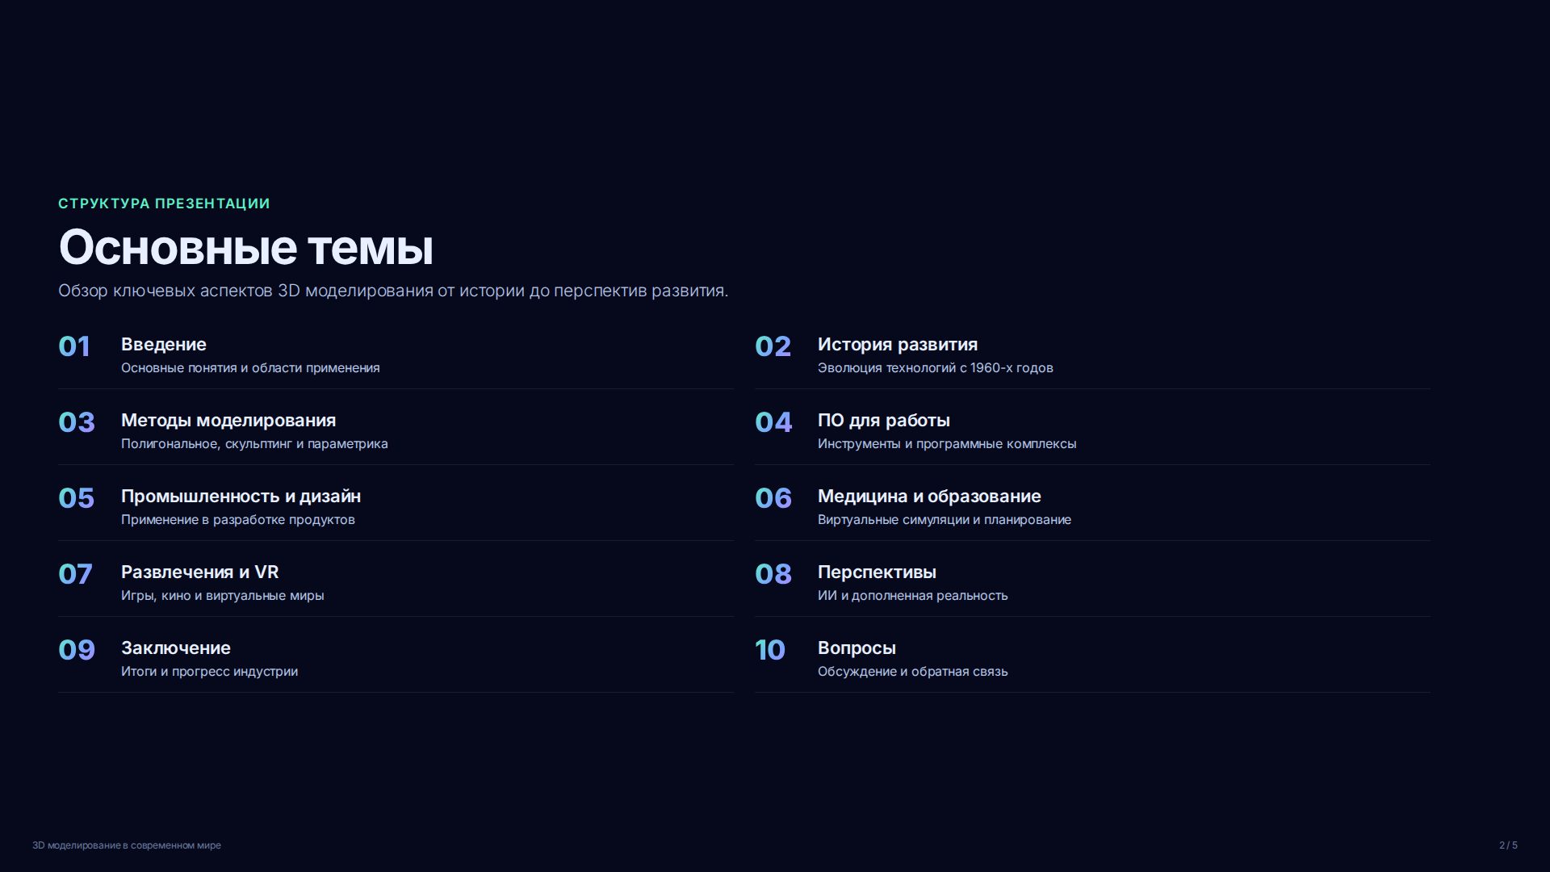Select the 'История развития' topic title
Image resolution: width=1550 pixels, height=872 pixels.
coord(898,344)
